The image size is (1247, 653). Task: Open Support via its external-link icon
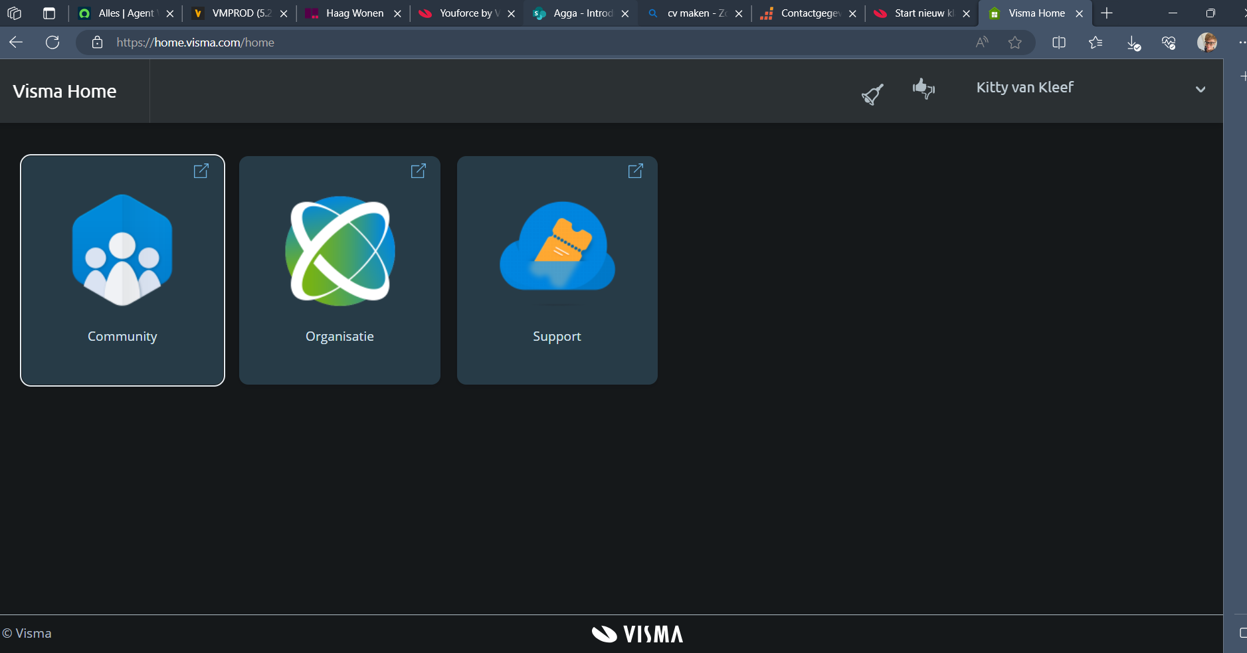[x=635, y=171]
